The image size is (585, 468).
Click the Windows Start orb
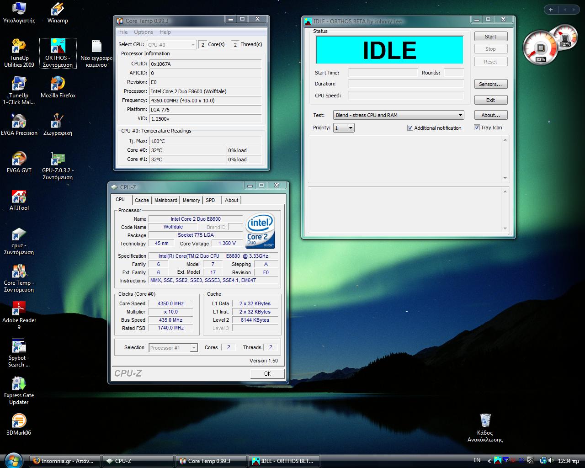[13, 460]
